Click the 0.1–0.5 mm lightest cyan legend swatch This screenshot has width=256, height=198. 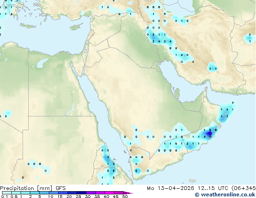pos(7,193)
